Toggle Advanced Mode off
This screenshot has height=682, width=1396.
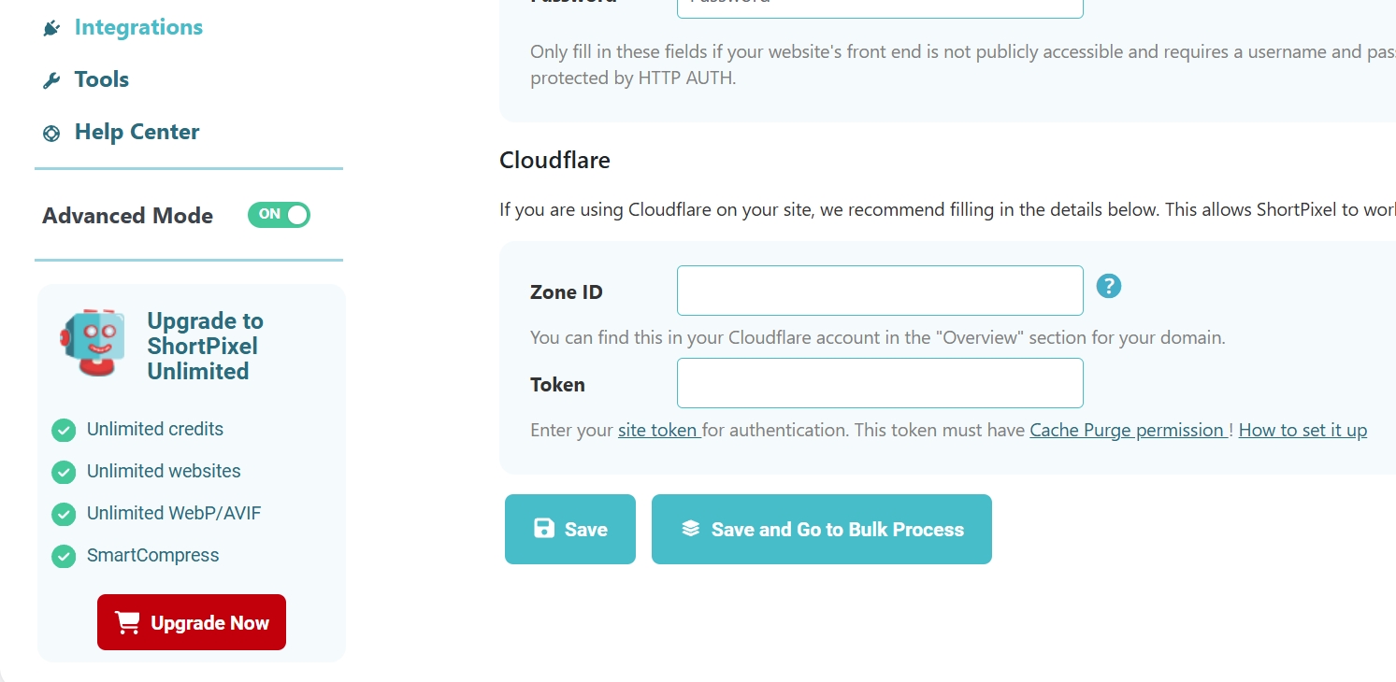tap(279, 215)
